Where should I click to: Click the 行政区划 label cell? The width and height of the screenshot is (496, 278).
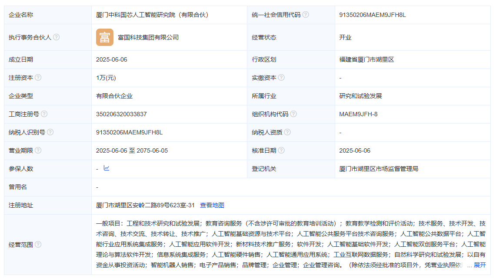pos(291,60)
